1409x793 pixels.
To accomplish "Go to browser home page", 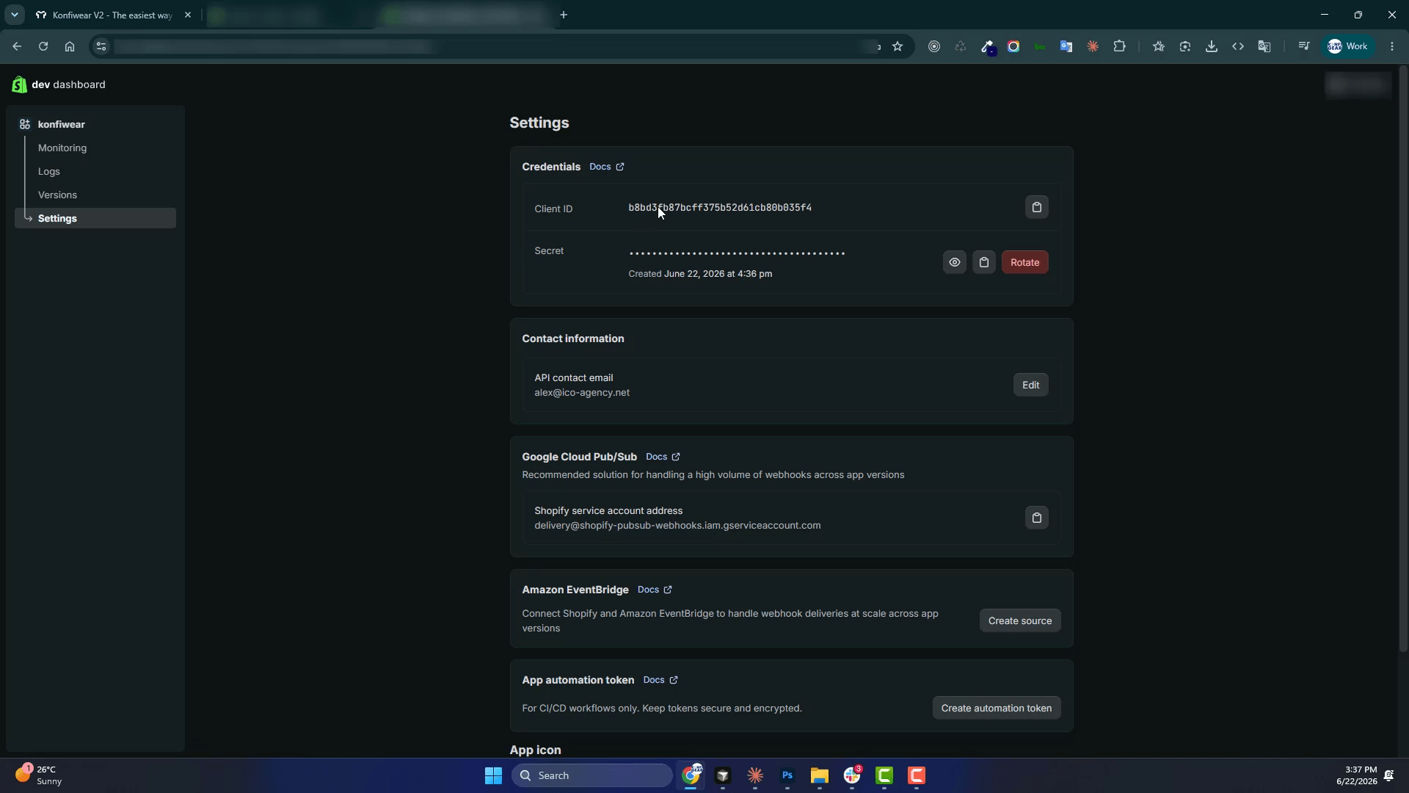I will 70,46.
